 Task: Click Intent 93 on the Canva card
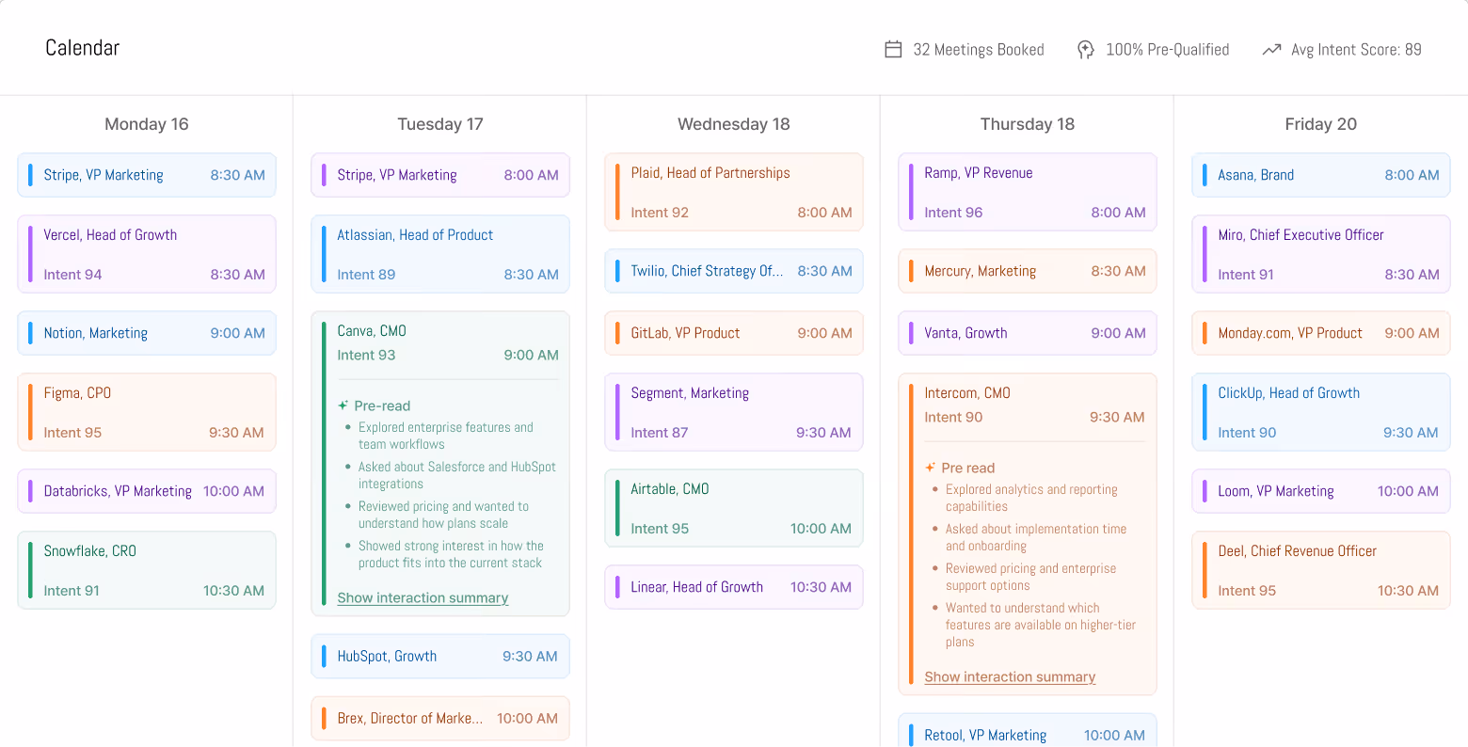click(x=366, y=356)
